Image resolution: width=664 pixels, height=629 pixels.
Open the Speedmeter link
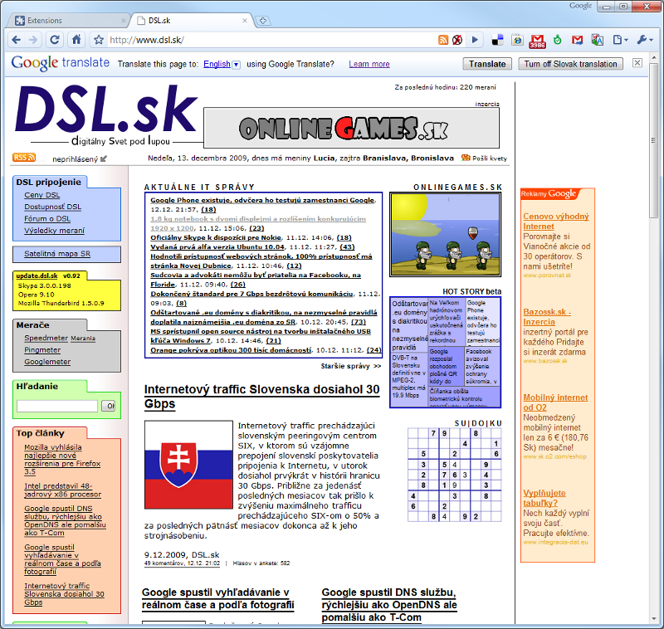(46, 339)
